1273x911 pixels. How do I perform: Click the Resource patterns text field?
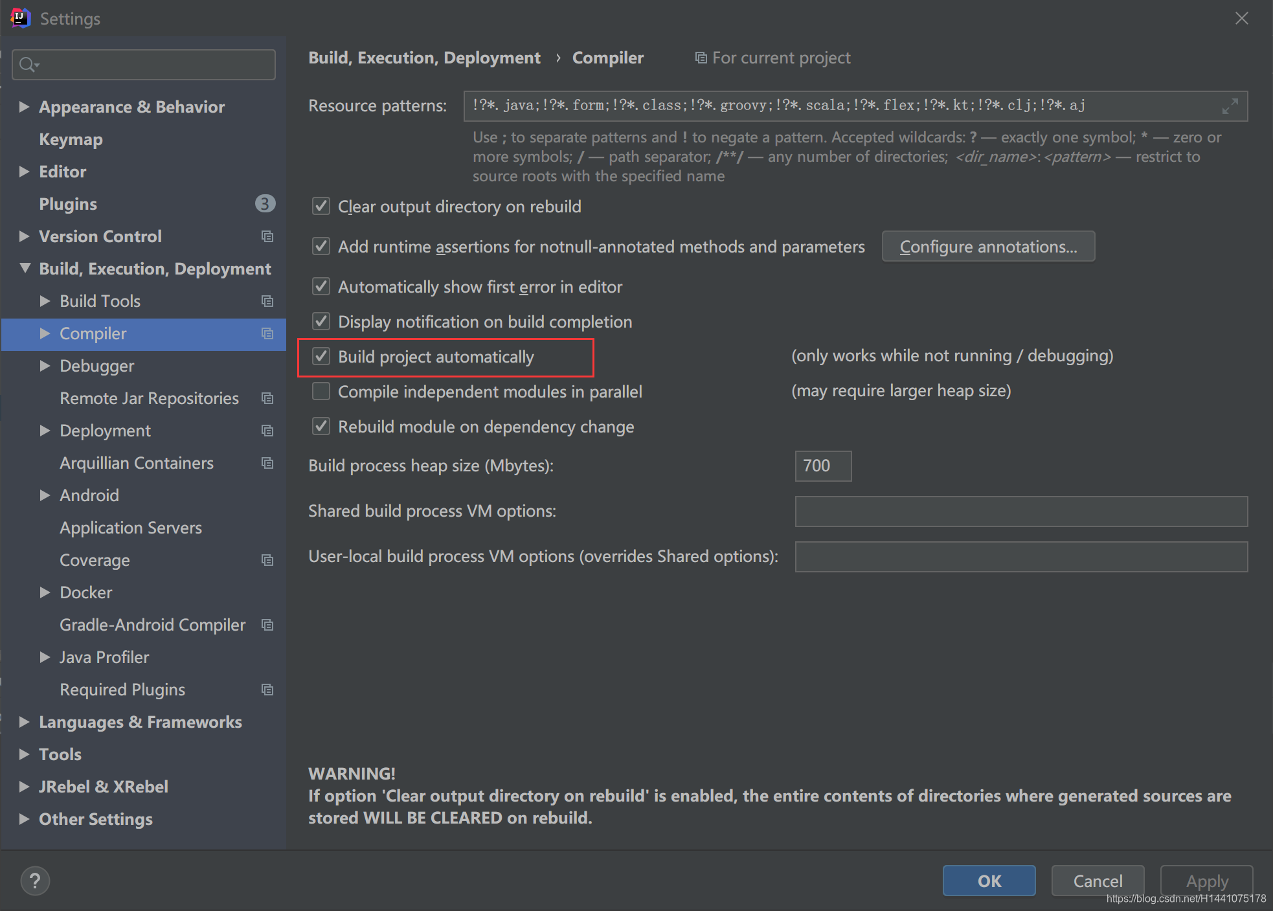[x=855, y=106]
